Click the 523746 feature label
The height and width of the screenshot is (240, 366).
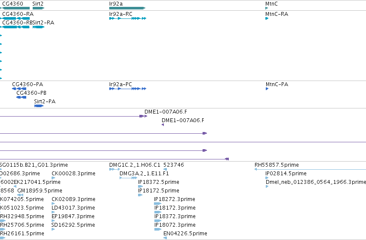point(174,165)
